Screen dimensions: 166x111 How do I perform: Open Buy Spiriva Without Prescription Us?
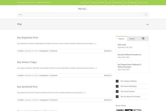click(129, 55)
